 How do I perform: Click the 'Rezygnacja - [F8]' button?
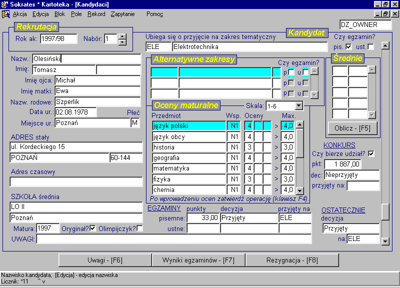292,260
